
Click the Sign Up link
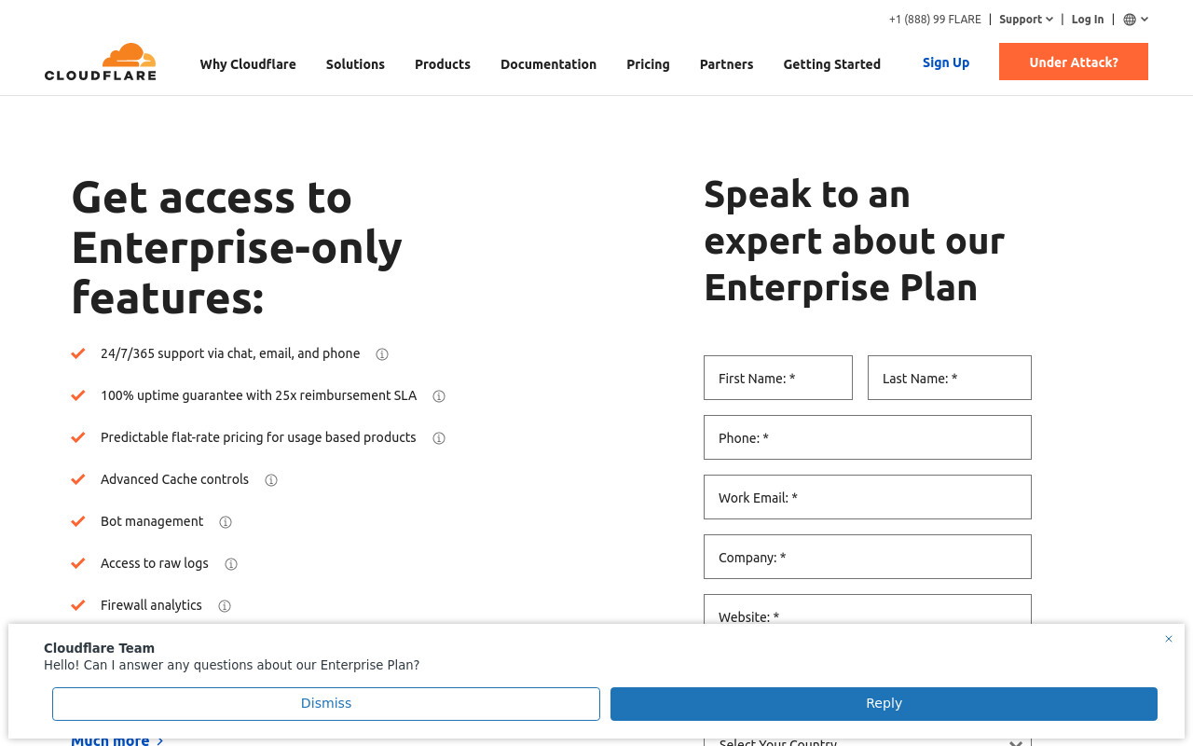click(x=946, y=62)
